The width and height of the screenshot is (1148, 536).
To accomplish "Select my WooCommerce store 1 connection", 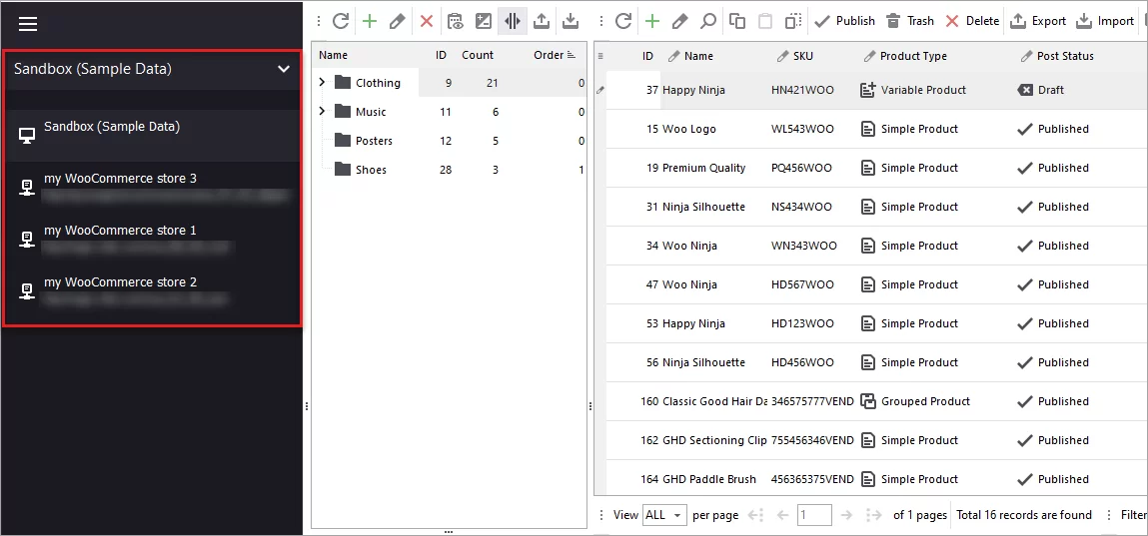I will 120,231.
